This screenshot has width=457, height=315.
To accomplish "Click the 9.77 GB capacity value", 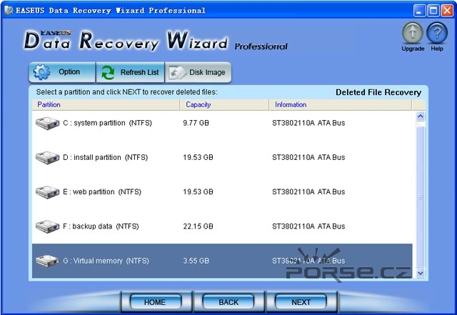I will pyautogui.click(x=196, y=123).
